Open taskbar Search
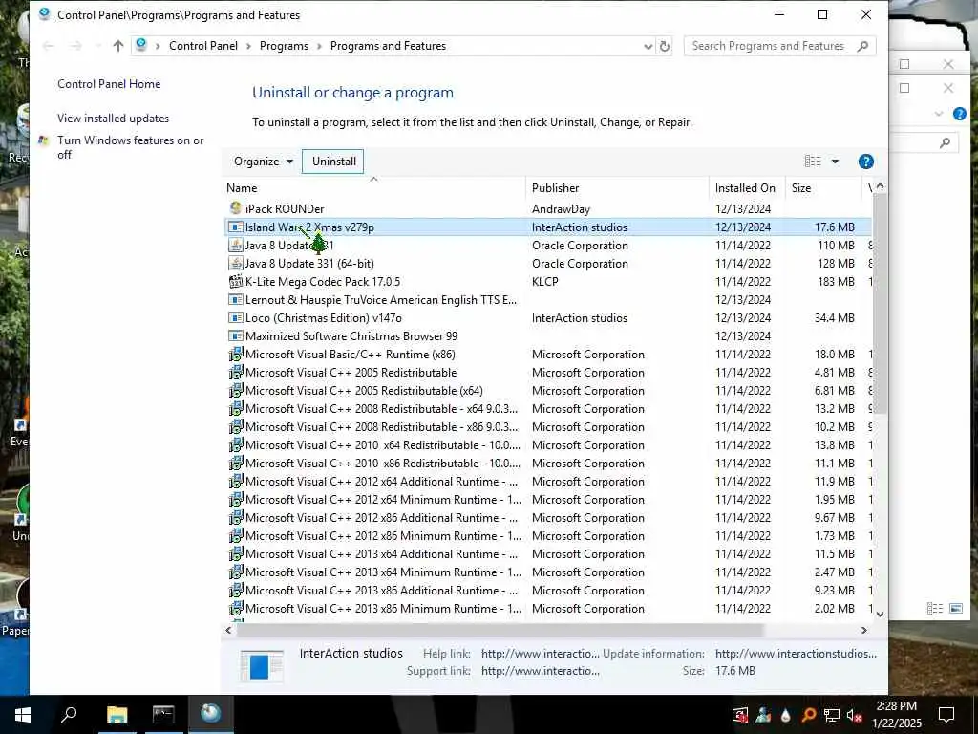 [69, 715]
